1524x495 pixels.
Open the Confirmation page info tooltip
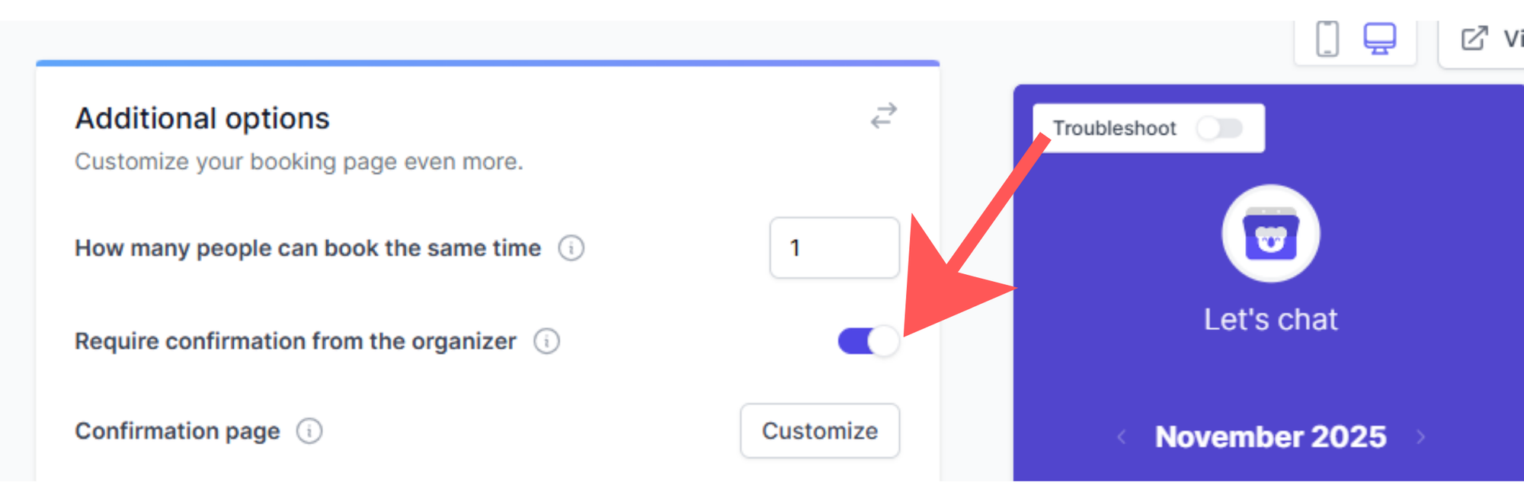[309, 431]
